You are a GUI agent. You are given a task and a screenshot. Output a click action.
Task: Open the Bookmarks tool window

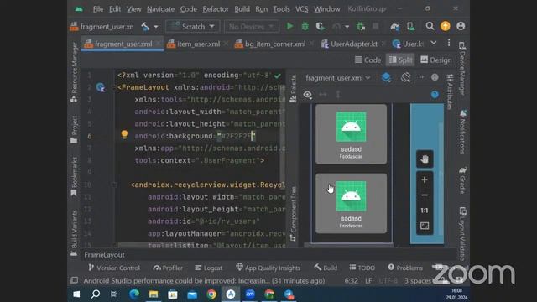[74, 177]
